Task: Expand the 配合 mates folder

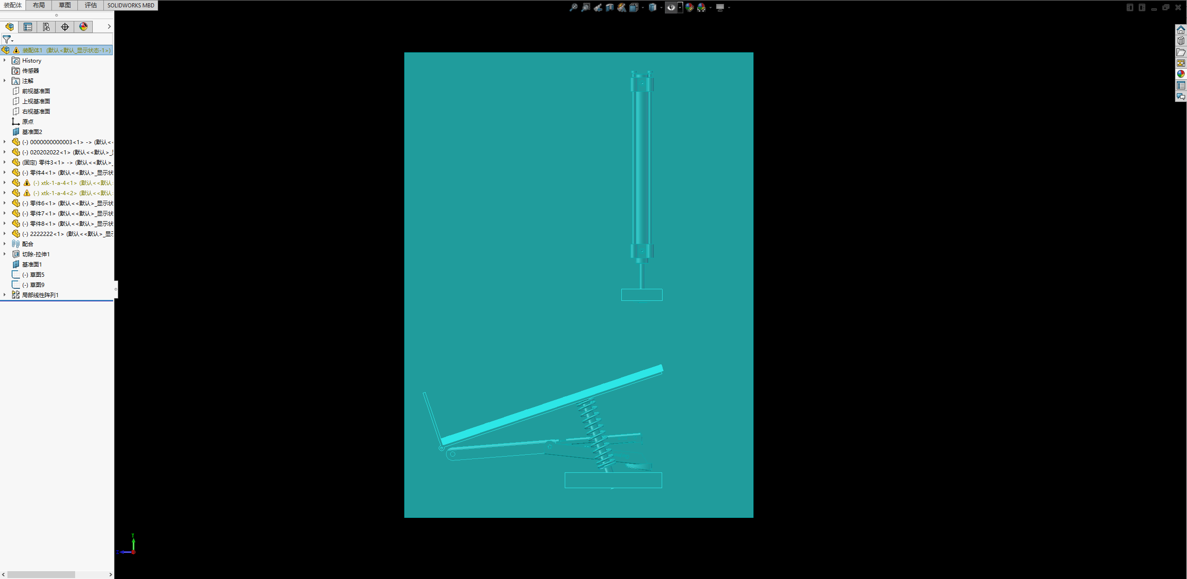Action: 5,244
